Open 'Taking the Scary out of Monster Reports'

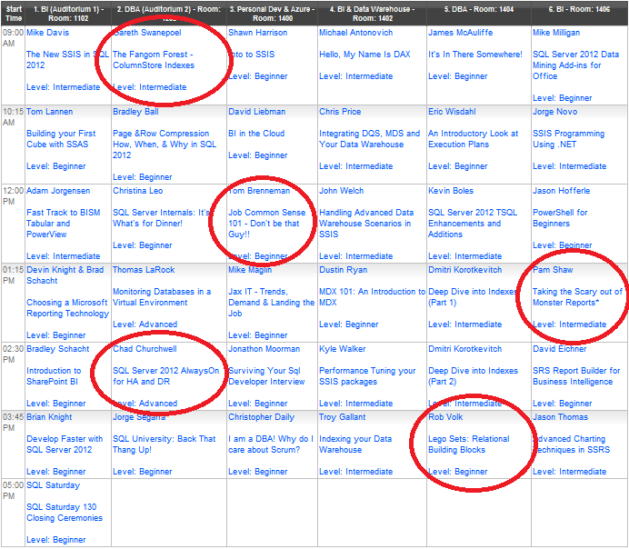point(577,297)
